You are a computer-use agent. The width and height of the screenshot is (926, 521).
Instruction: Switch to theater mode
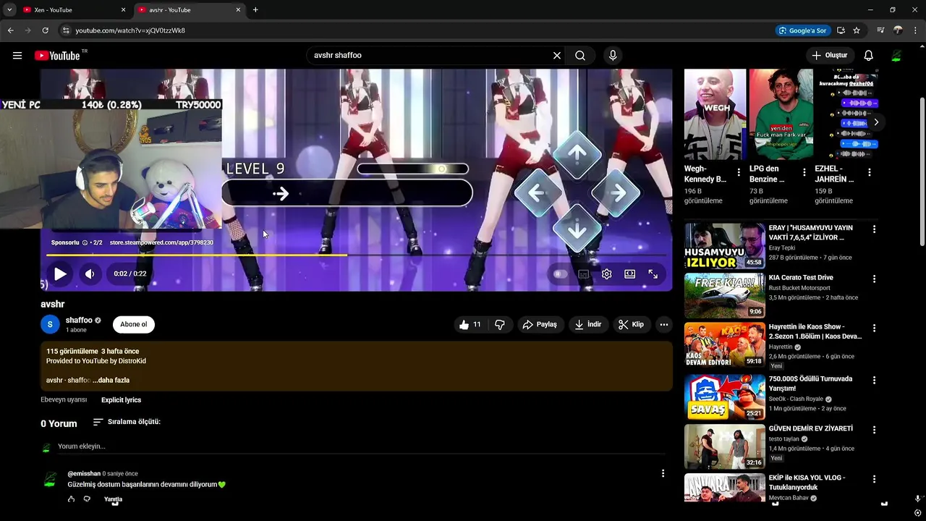tap(629, 274)
